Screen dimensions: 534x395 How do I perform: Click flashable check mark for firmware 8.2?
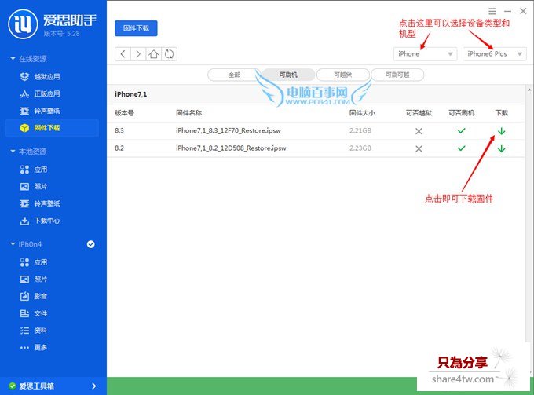[462, 148]
